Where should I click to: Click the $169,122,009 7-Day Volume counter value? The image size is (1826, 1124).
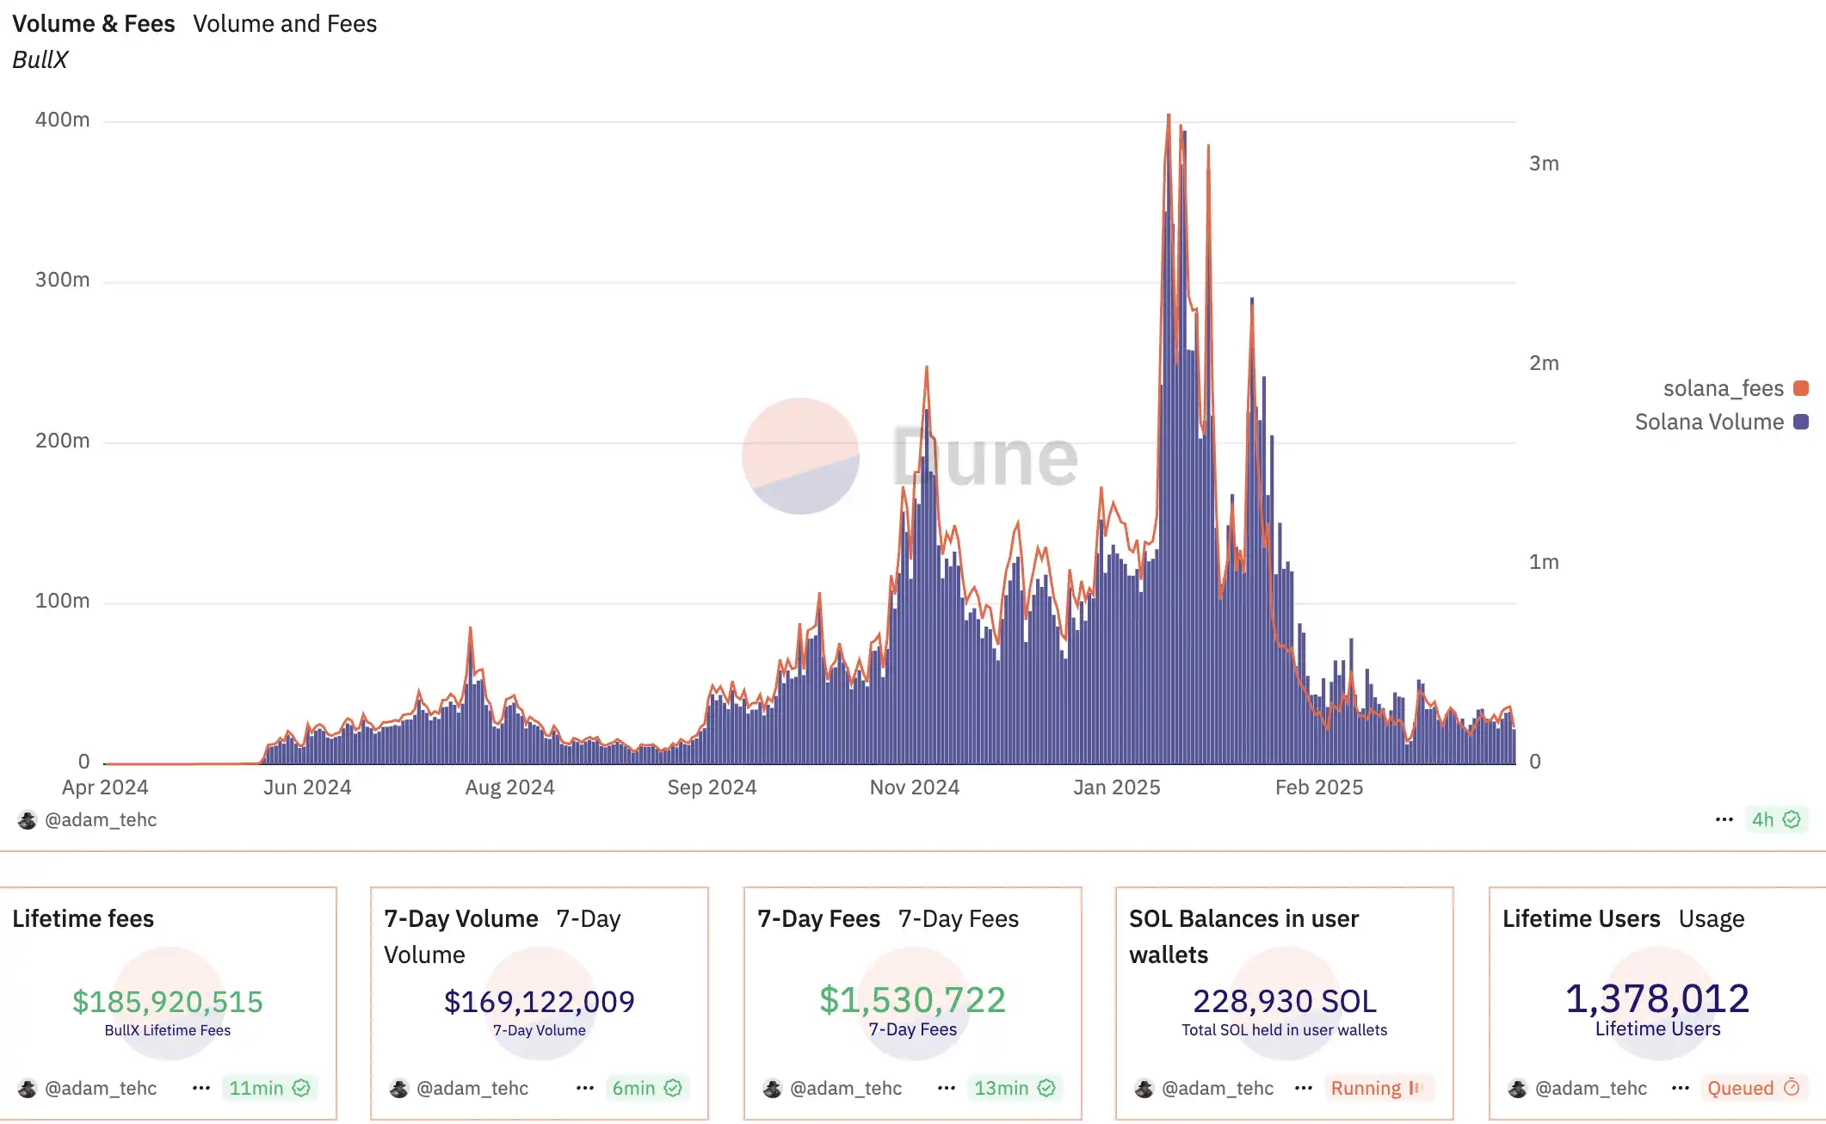click(x=540, y=1001)
